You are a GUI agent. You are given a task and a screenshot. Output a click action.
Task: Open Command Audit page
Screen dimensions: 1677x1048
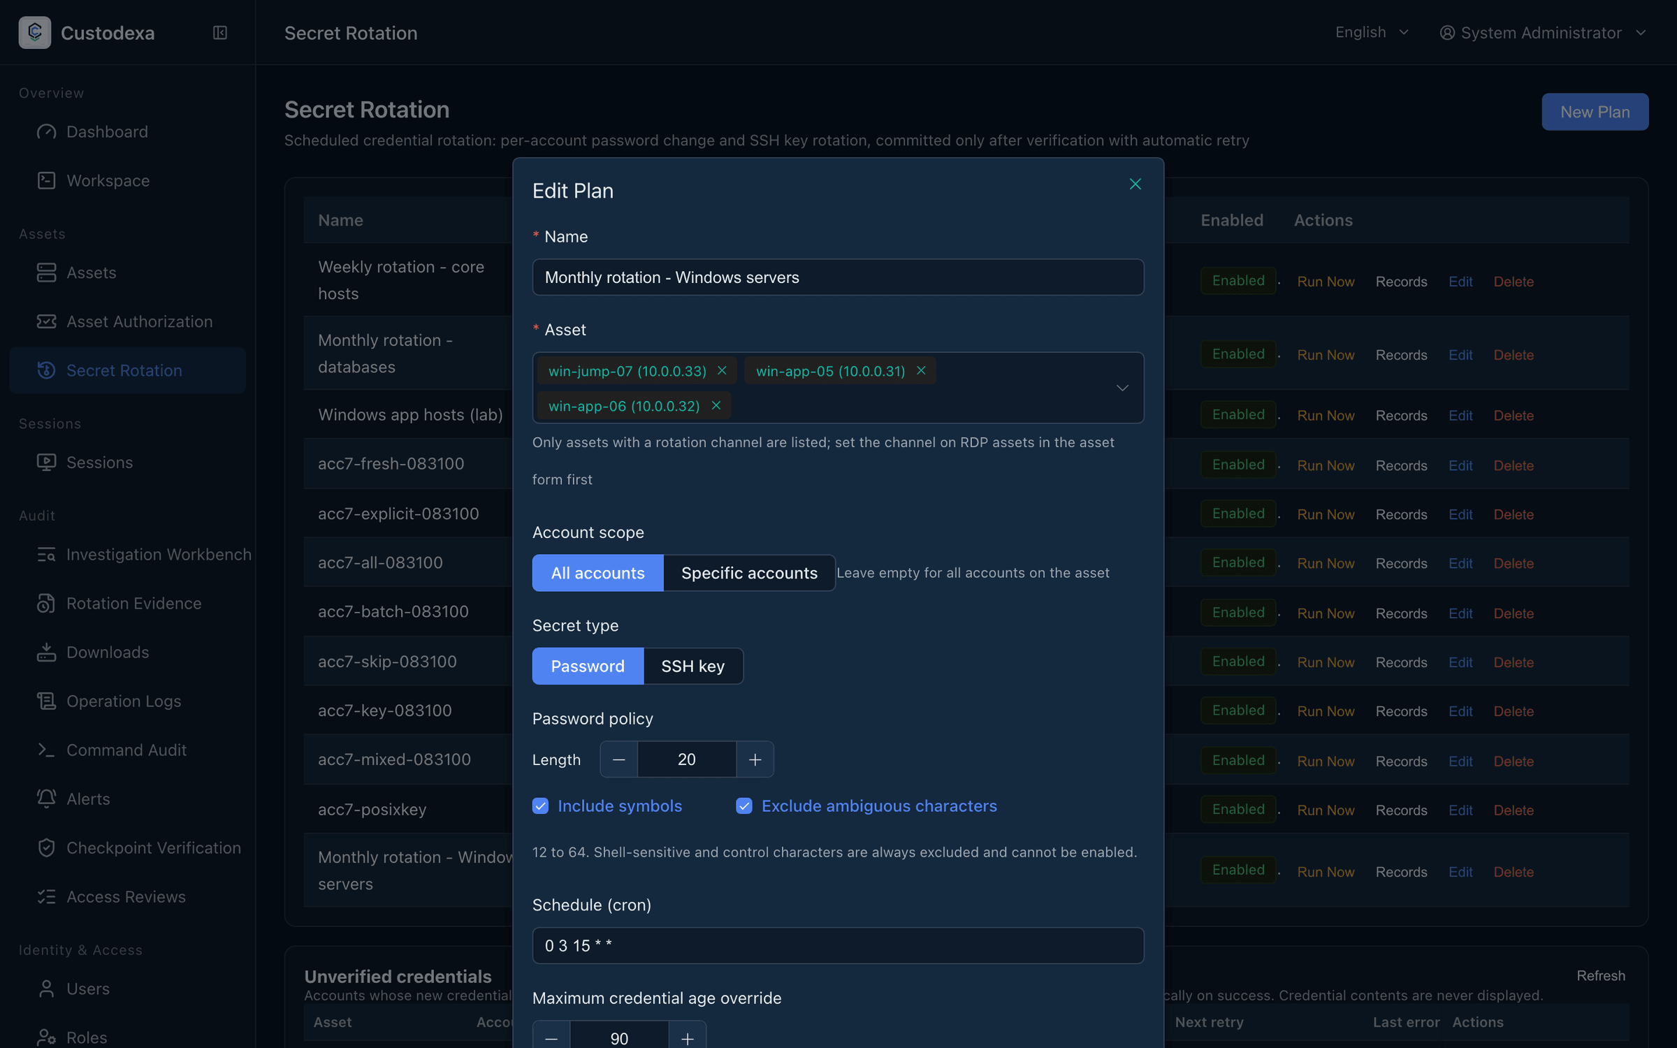tap(127, 750)
